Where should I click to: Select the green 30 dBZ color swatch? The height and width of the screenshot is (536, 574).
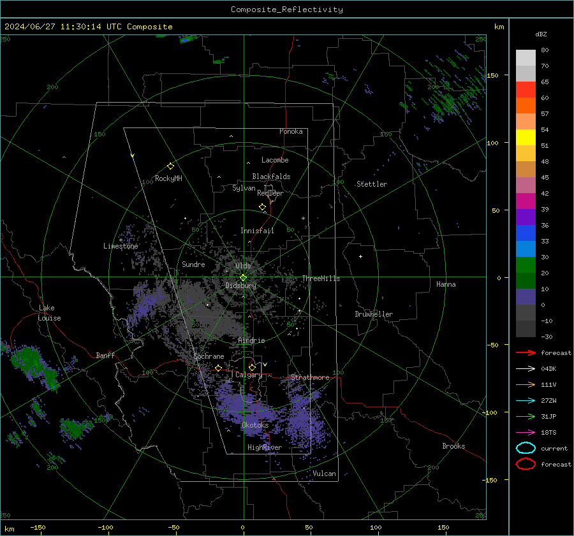pyautogui.click(x=526, y=264)
